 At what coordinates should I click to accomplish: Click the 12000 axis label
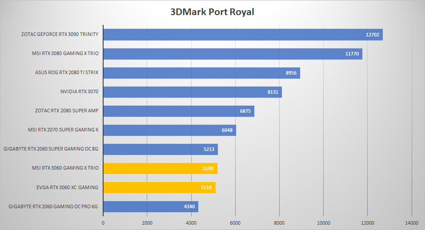368,223
